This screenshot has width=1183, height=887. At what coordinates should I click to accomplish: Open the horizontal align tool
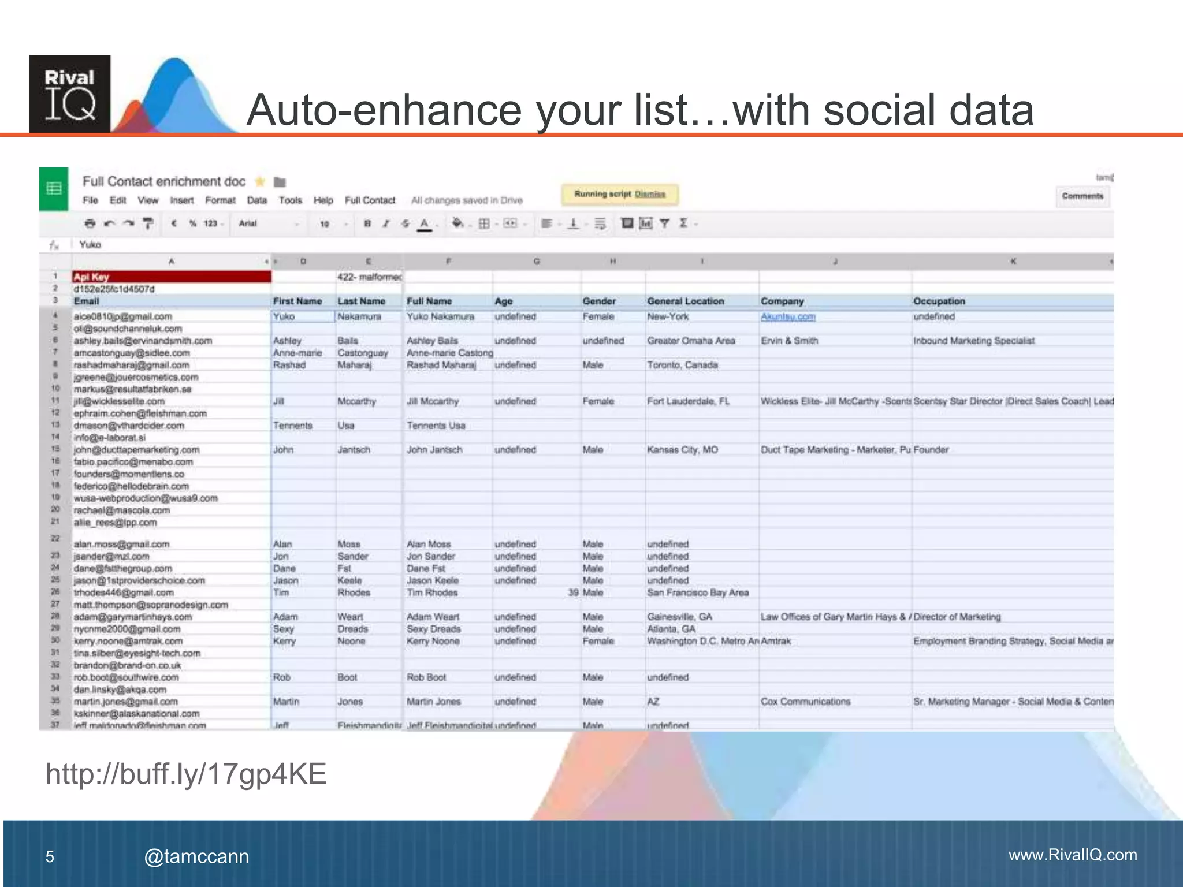pos(546,223)
